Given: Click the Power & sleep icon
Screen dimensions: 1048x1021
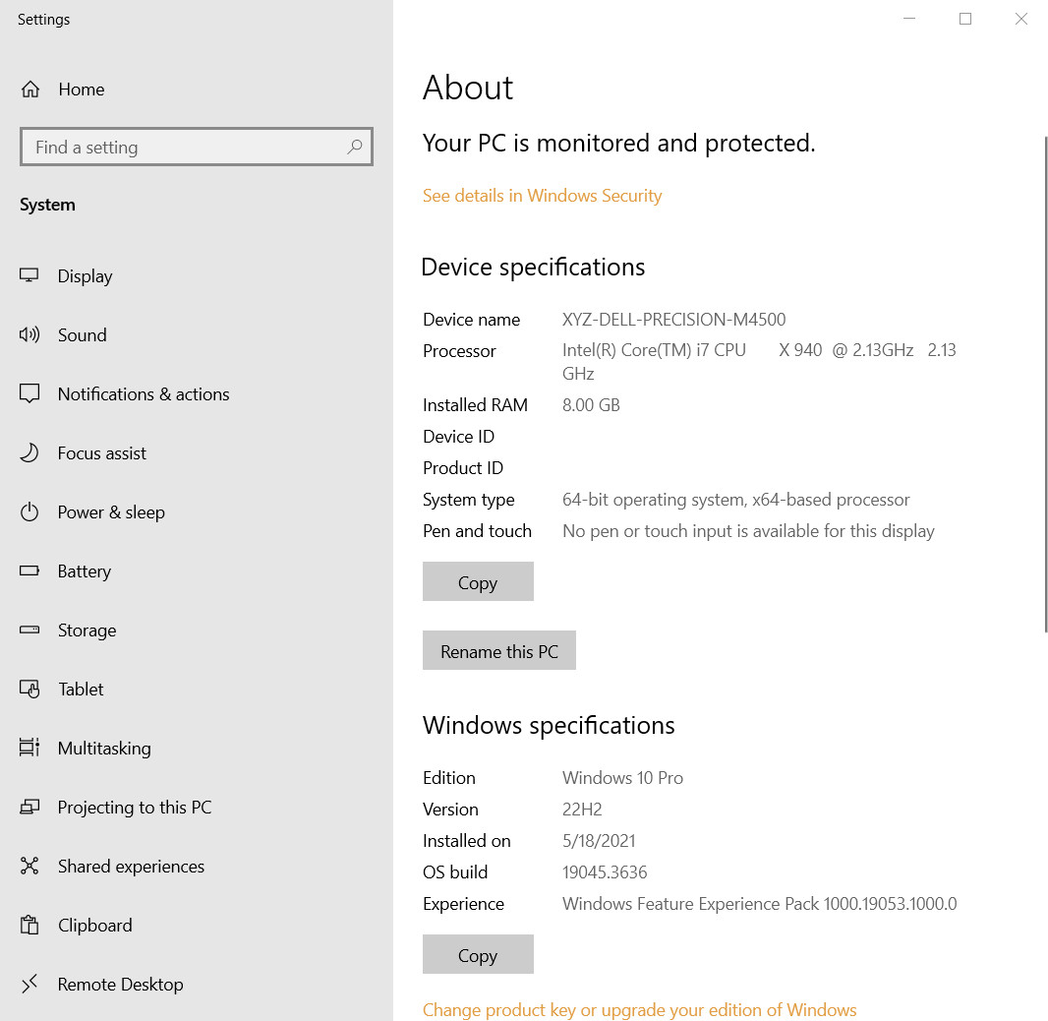Looking at the screenshot, I should 29,512.
